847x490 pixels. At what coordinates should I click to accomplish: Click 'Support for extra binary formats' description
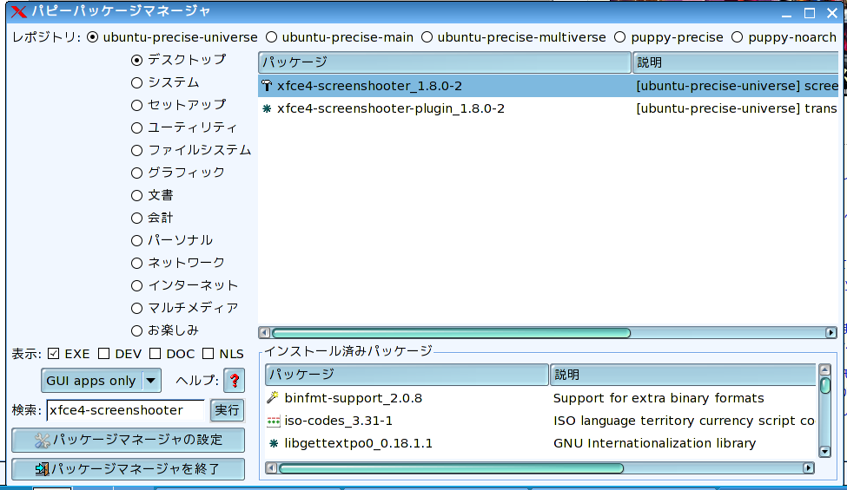tap(658, 398)
